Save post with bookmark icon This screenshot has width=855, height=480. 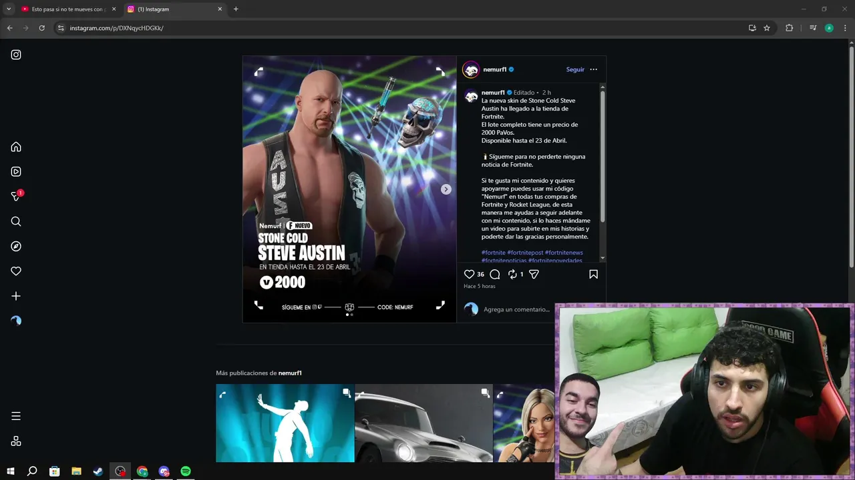[593, 274]
